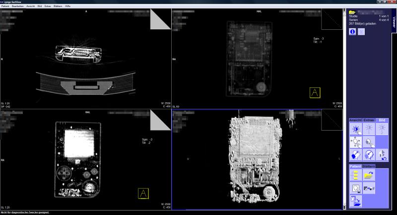Viewport: 397px width, 215px height.
Task: Click the reset orientation icon
Action: point(382,155)
